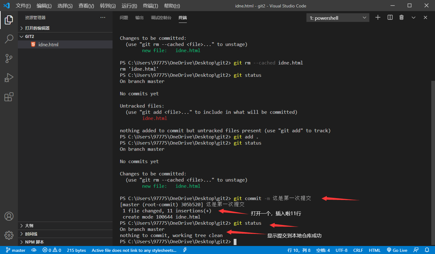This screenshot has height=254, width=435.
Task: Click 'No commits yet' under first git status
Action: (139, 94)
